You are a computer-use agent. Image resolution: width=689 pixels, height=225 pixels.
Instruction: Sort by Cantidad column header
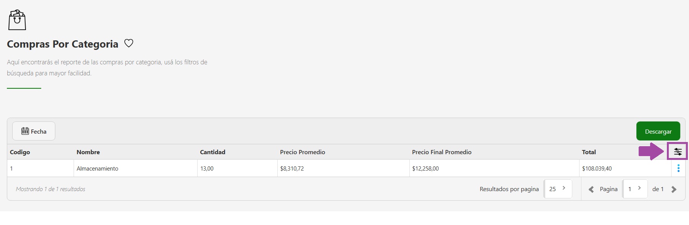tap(212, 152)
